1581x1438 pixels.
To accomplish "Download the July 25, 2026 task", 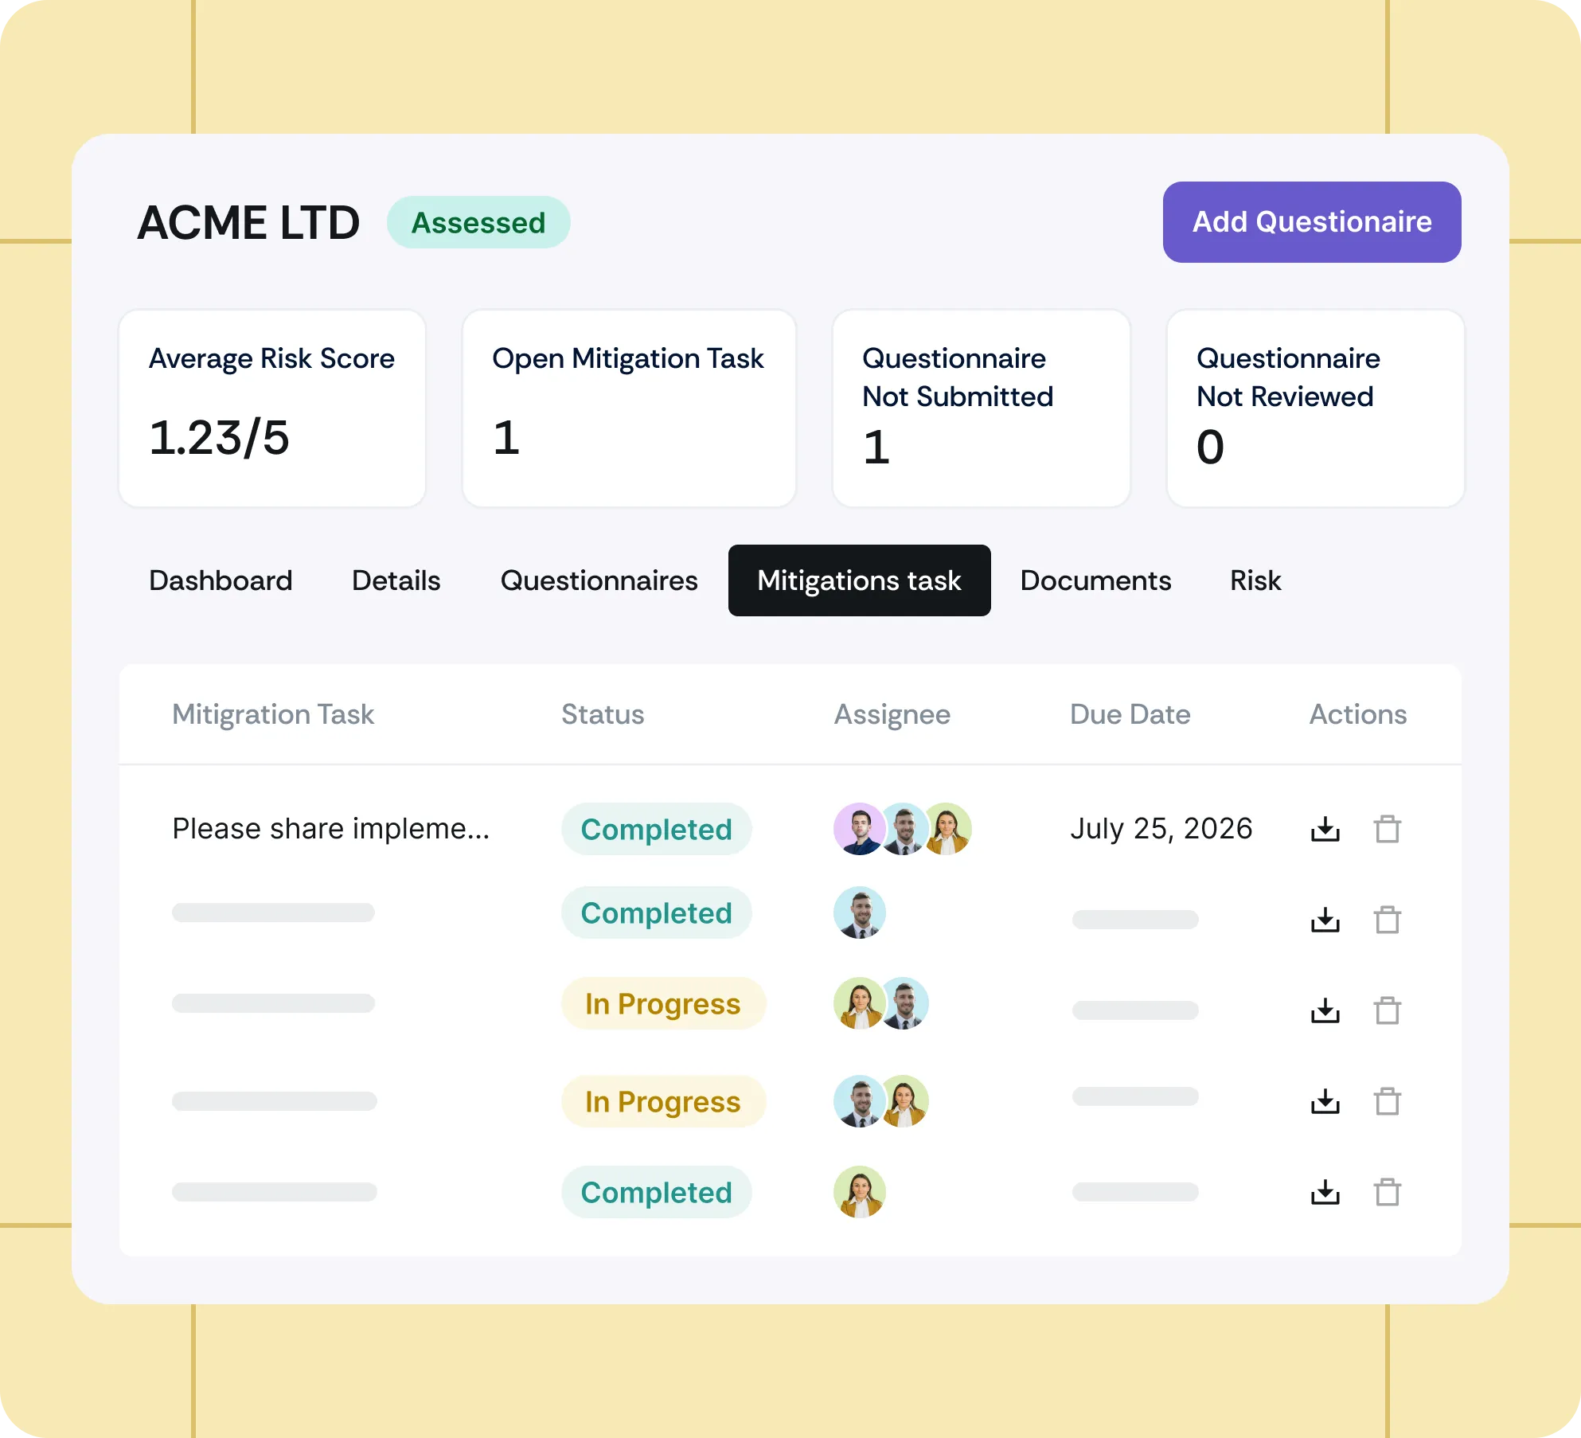I will (x=1325, y=829).
